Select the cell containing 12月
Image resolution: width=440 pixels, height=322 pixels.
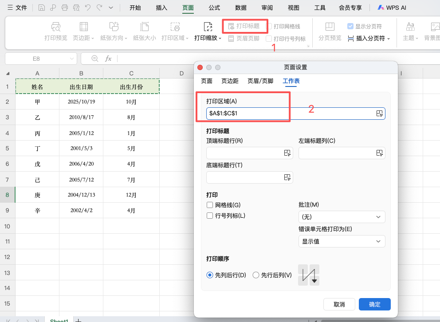131,195
